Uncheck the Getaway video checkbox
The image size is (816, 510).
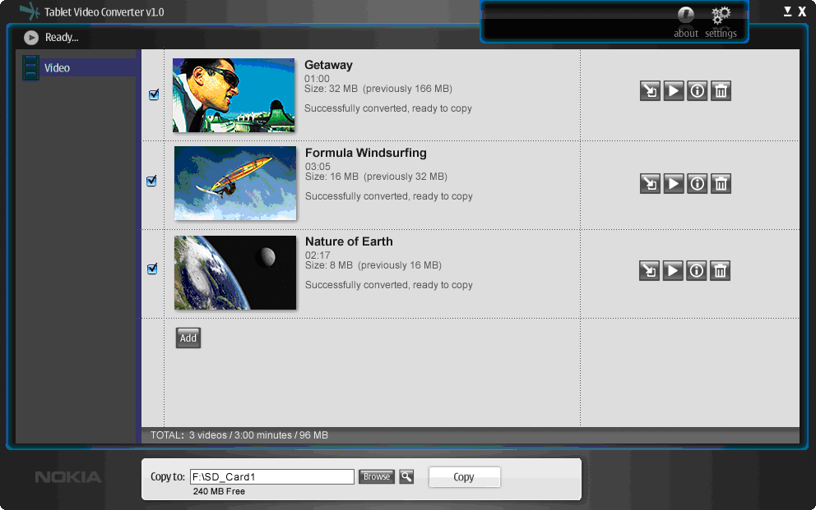click(153, 95)
